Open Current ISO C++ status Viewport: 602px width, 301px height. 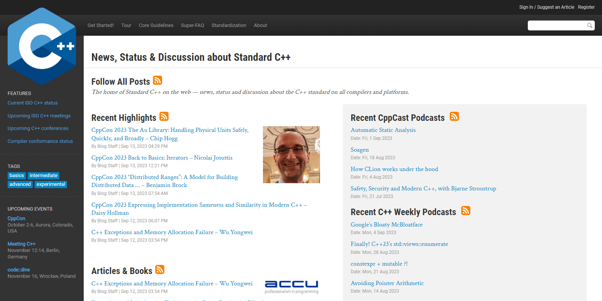(x=33, y=103)
